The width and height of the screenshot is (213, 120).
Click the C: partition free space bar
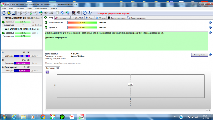click(x=22, y=56)
